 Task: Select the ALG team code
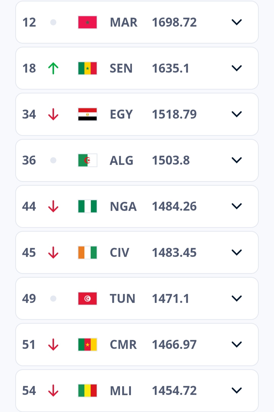[x=122, y=161]
